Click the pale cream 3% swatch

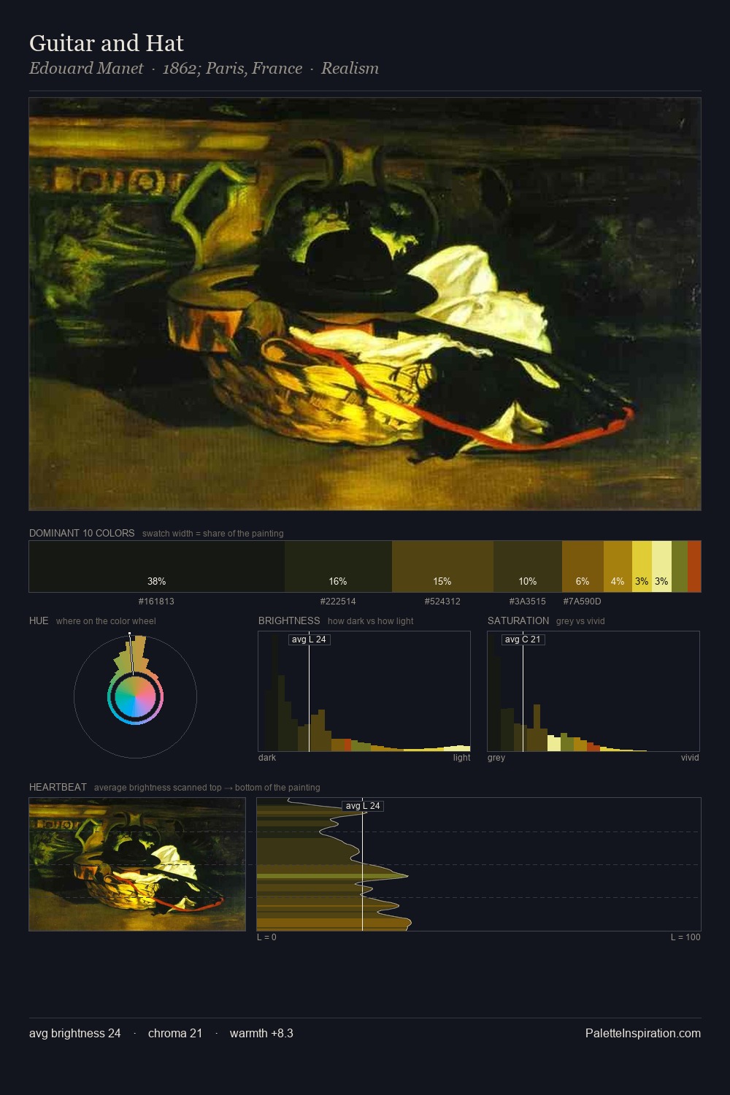point(661,566)
